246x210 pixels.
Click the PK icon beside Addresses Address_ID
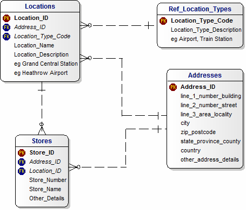pos(173,87)
